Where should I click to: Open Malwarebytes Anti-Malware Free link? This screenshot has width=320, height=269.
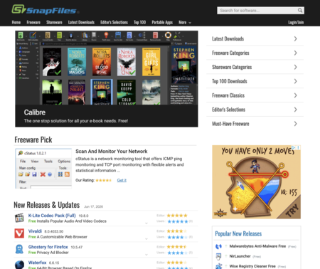[x=257, y=246]
